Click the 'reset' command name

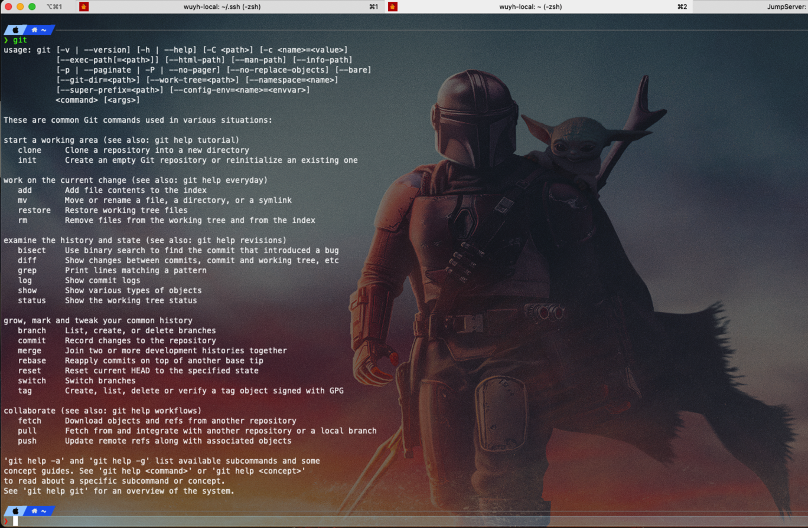coord(30,371)
